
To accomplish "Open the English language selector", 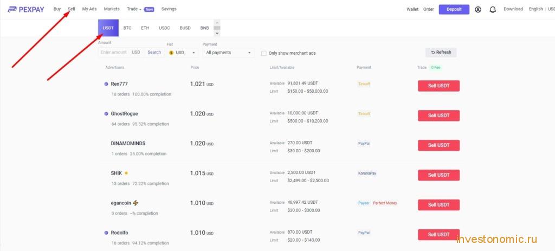I will [536, 9].
